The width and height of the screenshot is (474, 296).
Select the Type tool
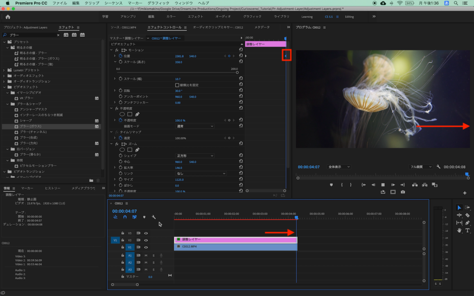467,230
